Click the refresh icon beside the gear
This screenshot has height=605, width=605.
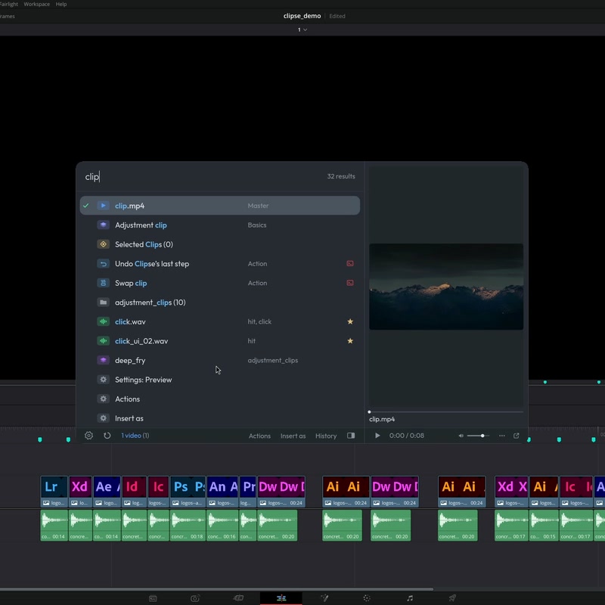(107, 436)
